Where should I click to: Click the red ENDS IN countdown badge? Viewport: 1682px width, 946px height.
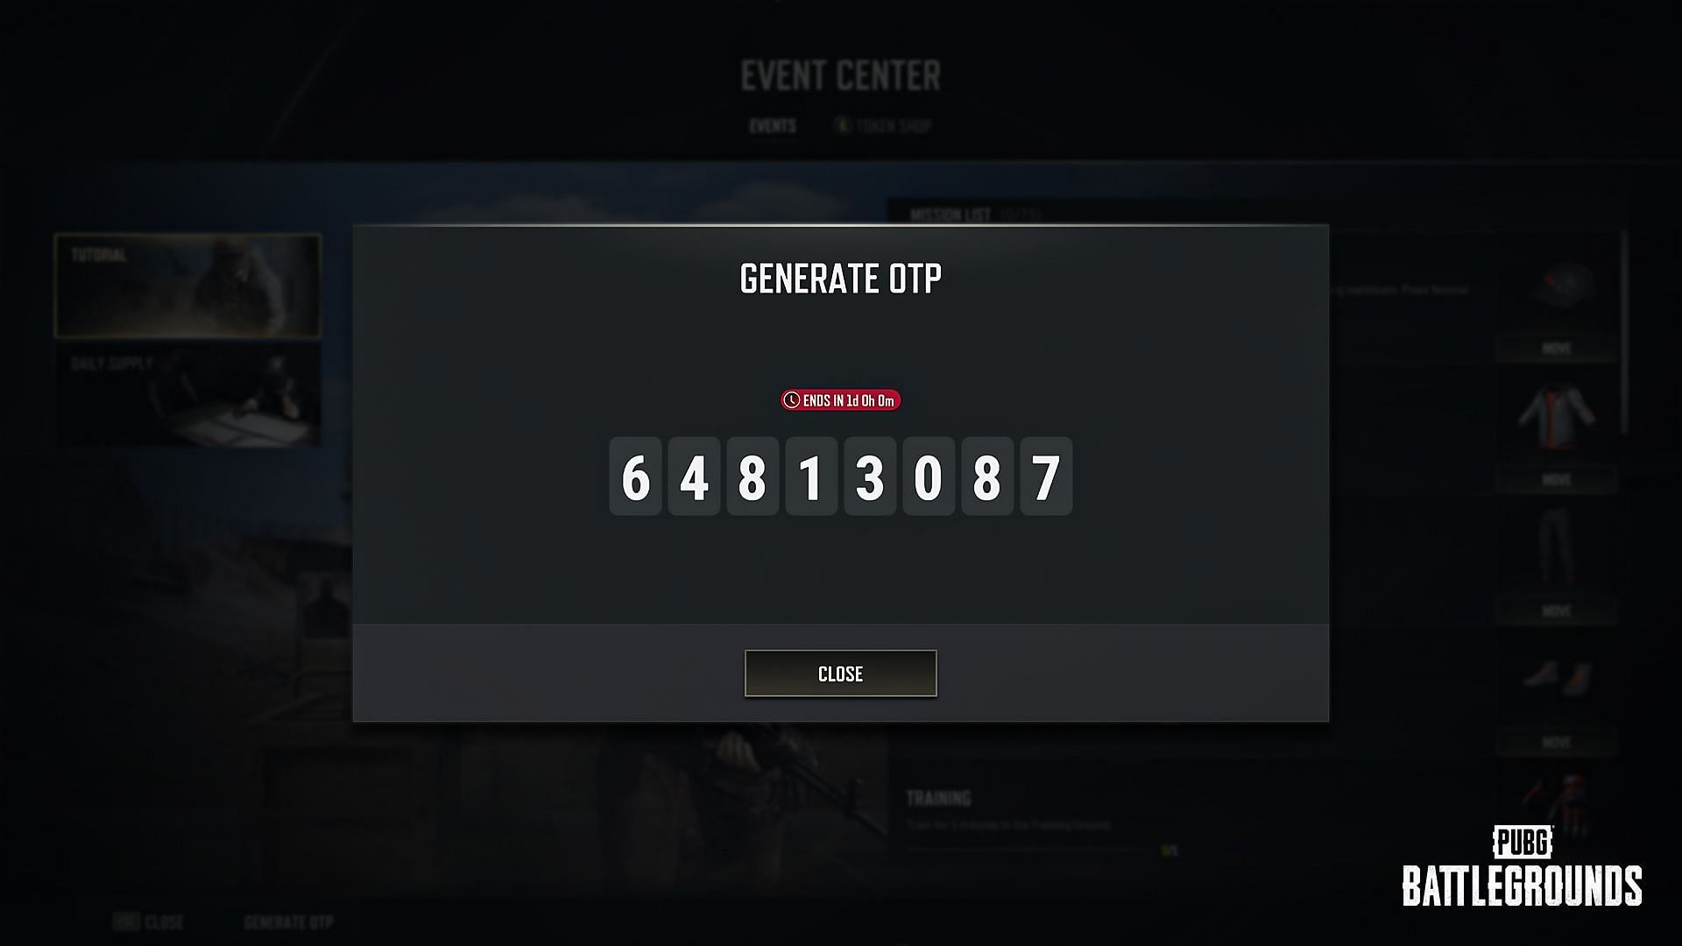click(x=841, y=399)
